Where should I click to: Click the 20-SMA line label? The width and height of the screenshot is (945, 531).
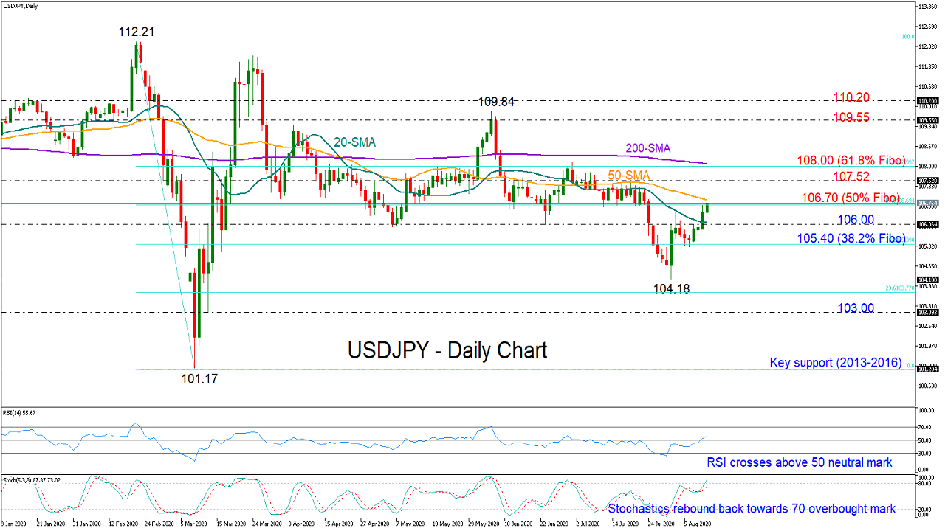click(x=354, y=142)
